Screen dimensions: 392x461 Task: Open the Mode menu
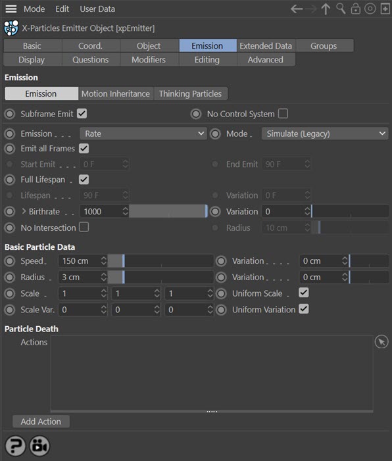34,9
